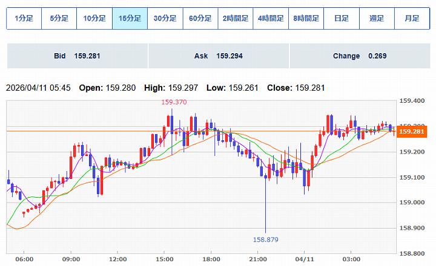This screenshot has width=436, height=266.
Task: Choose the 30分足 timeframe tab
Action: (165, 19)
